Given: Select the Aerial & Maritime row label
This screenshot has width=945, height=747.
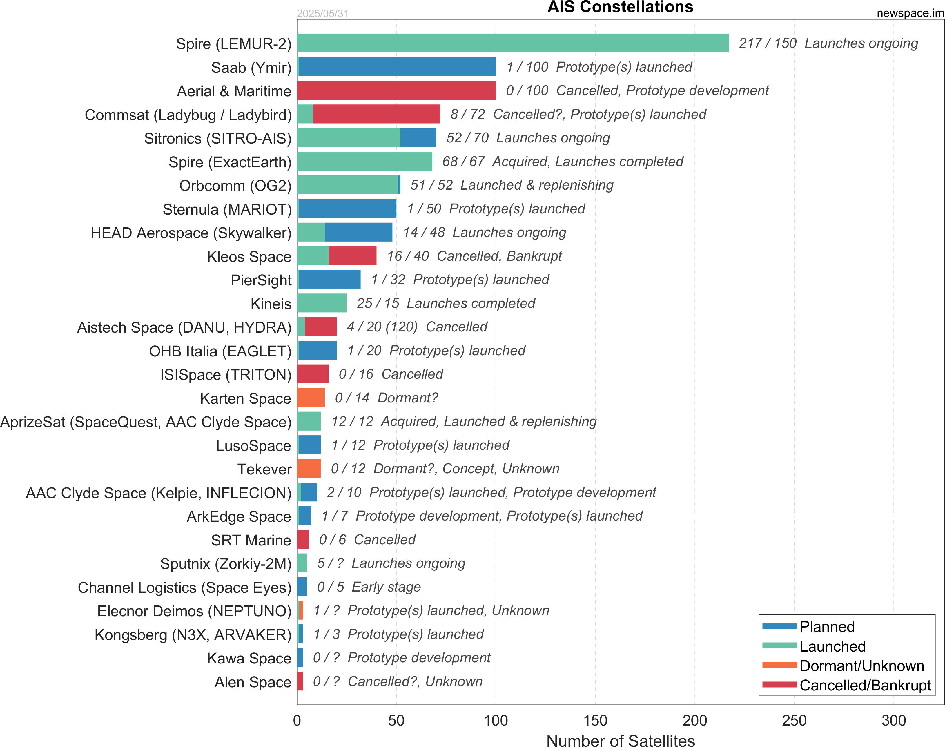Looking at the screenshot, I should 234,91.
